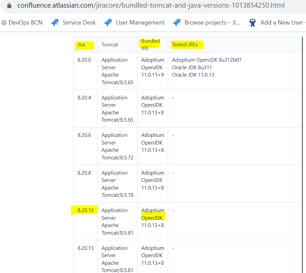
Task: Open the Add a New User bookmark label
Action: (283, 23)
